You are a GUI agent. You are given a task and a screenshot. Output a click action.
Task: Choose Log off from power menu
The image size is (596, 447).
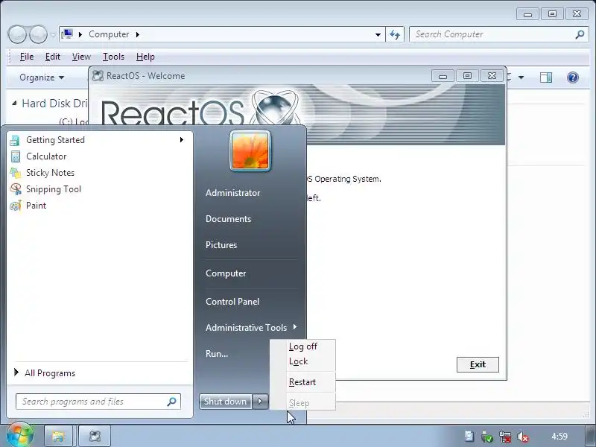click(303, 346)
